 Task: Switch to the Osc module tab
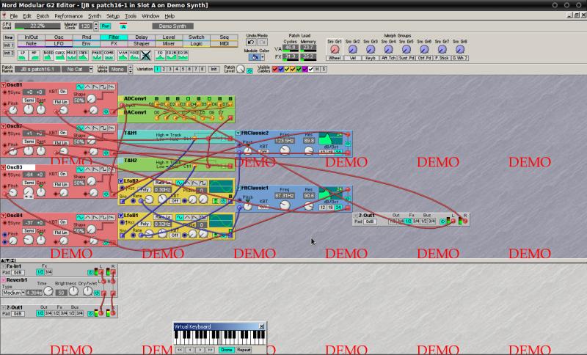coord(59,37)
